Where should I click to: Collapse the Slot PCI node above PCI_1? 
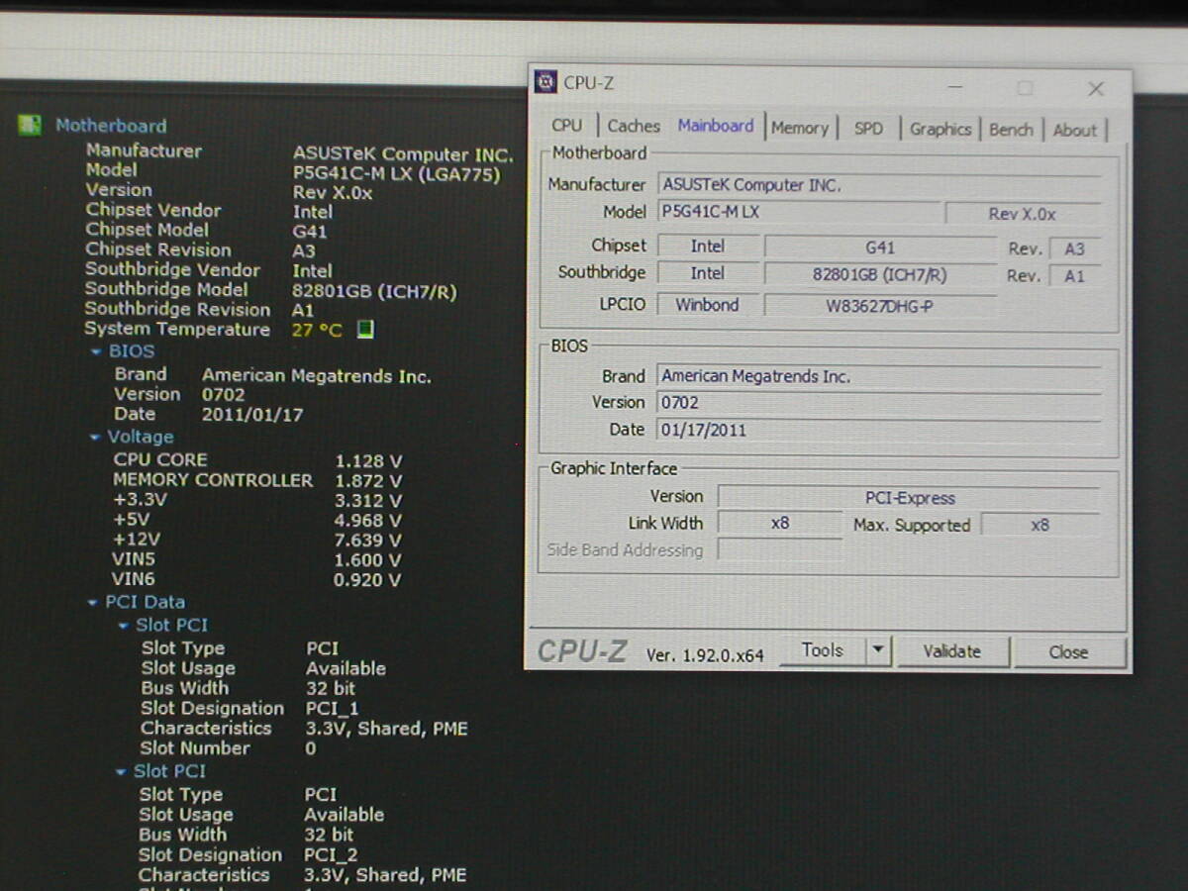click(x=123, y=626)
